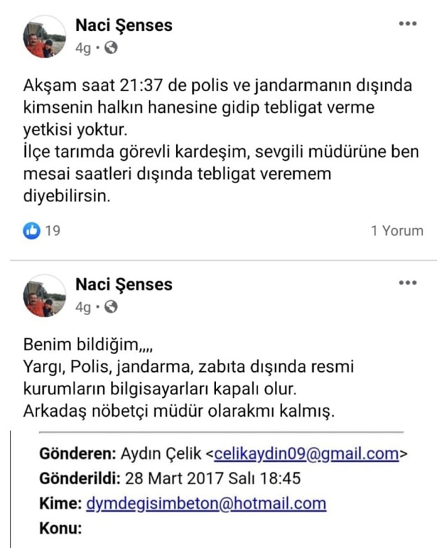
Task: Click the "Konu:" subject line
Action: (62, 528)
